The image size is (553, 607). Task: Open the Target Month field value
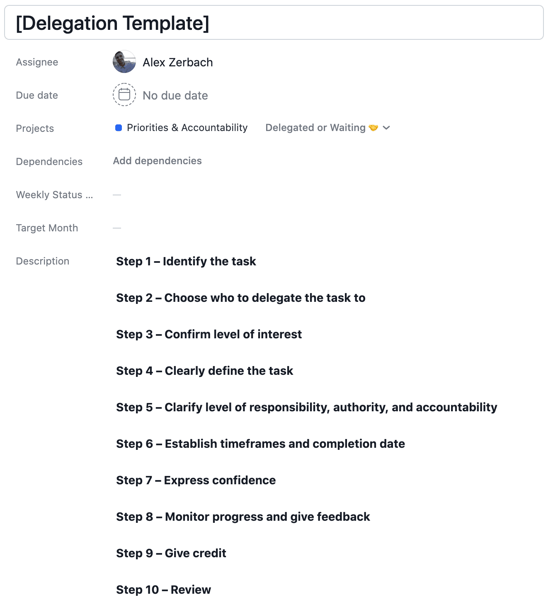[x=117, y=228]
